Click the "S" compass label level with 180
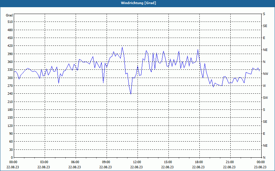The image size is (275, 171). [264, 110]
